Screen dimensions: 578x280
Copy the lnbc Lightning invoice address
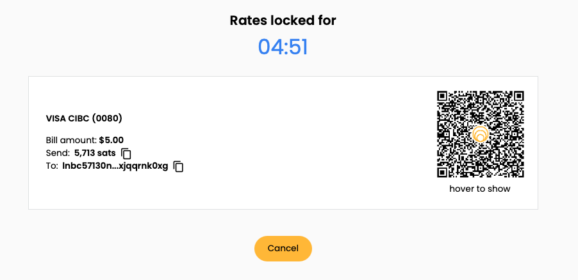point(178,167)
